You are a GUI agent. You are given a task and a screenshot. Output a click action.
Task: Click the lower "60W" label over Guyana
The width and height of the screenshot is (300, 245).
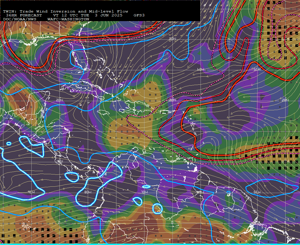201,192
